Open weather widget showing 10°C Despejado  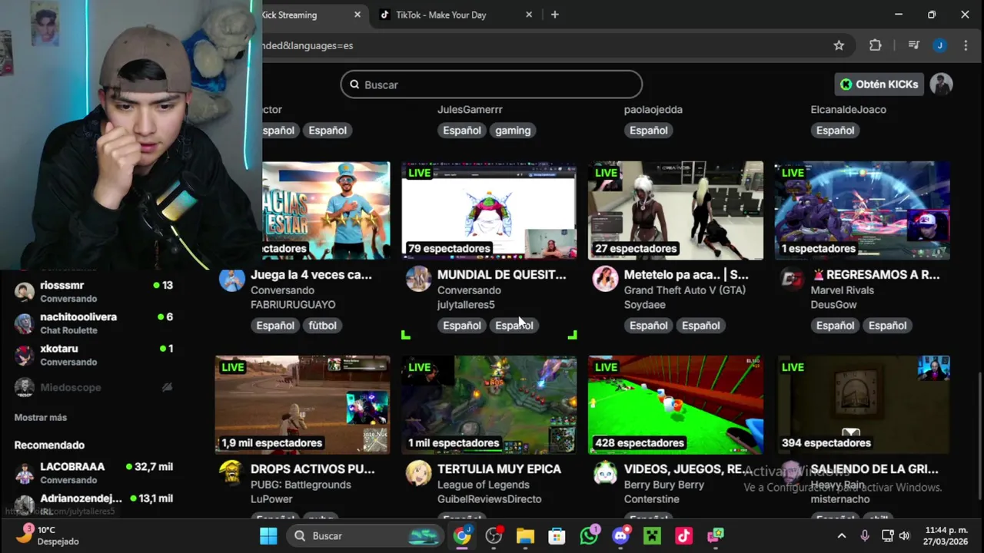tap(48, 535)
